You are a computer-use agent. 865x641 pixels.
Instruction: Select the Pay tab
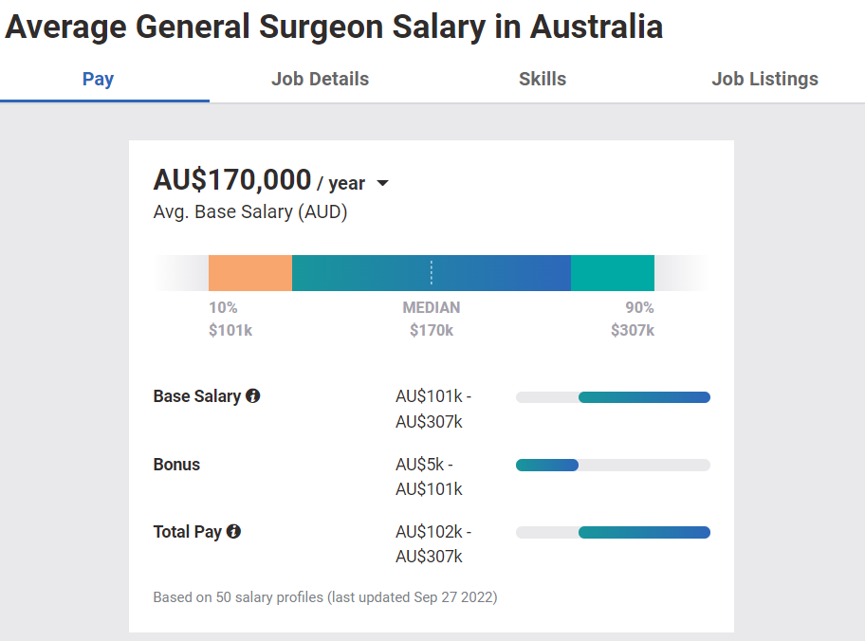tap(98, 80)
